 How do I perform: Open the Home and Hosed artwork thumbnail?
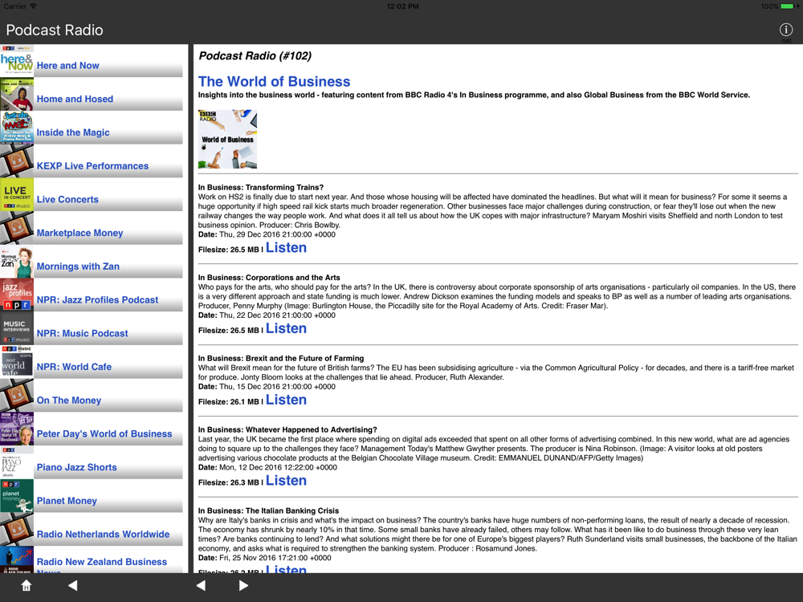[x=17, y=94]
